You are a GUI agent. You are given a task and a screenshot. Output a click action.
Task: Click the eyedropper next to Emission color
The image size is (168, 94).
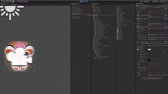[x=152, y=60]
